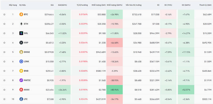The image size is (213, 104).
Task: Click the Solana SOL coin icon
Action: [x=21, y=33]
